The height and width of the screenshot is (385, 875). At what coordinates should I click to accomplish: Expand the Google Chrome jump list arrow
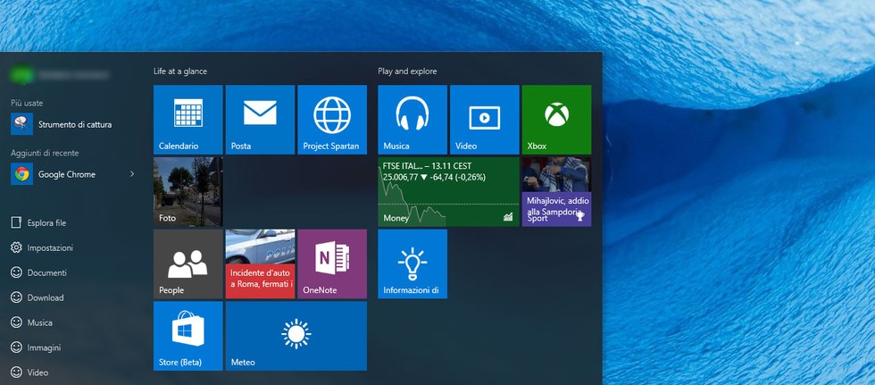click(132, 174)
